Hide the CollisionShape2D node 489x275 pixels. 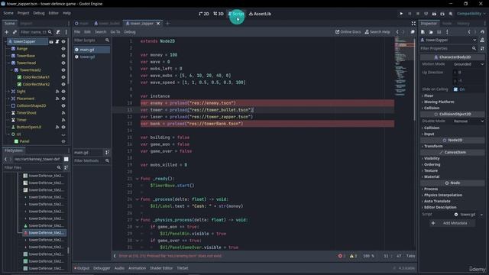coord(63,105)
